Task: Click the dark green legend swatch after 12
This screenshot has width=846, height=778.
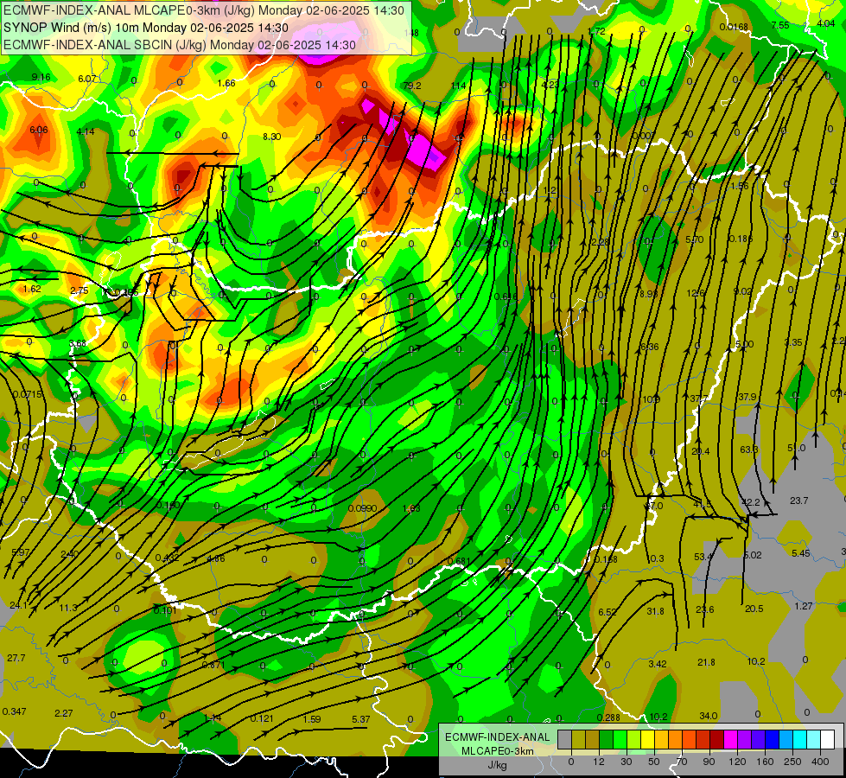Action: 607,739
